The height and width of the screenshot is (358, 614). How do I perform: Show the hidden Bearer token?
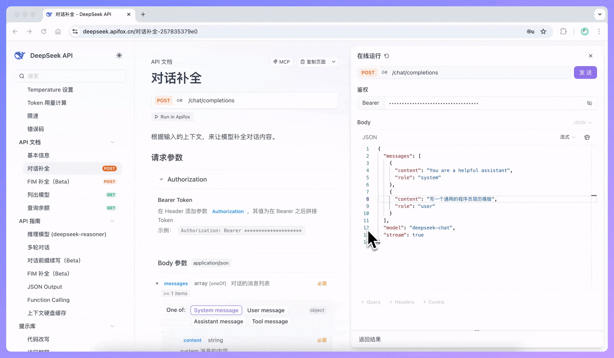589,103
